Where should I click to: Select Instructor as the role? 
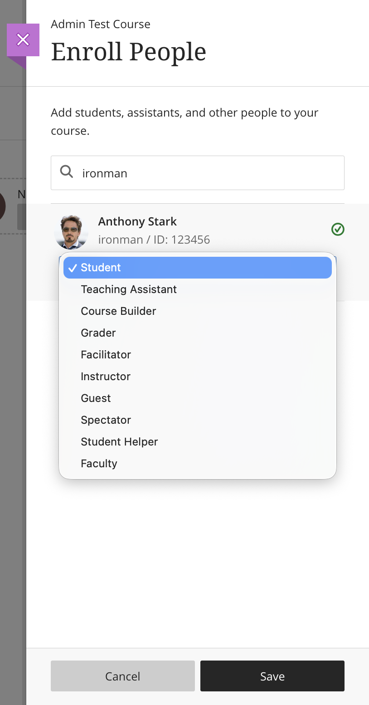(x=106, y=377)
